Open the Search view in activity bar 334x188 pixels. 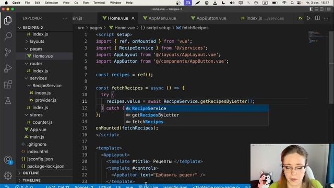click(x=8, y=36)
